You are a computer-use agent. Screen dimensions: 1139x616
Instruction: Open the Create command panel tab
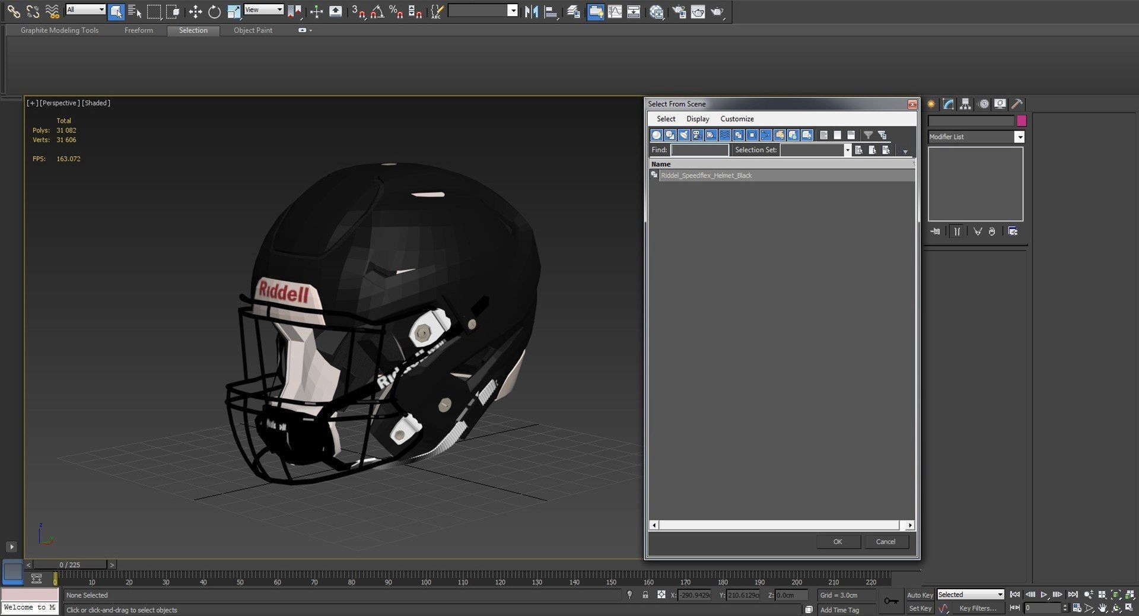(x=931, y=104)
